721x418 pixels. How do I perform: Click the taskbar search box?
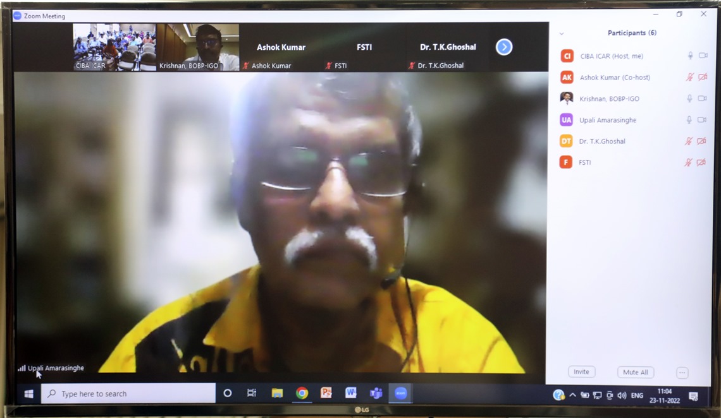click(128, 393)
